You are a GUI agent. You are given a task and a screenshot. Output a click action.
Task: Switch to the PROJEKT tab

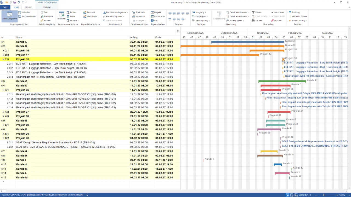click(29, 7)
